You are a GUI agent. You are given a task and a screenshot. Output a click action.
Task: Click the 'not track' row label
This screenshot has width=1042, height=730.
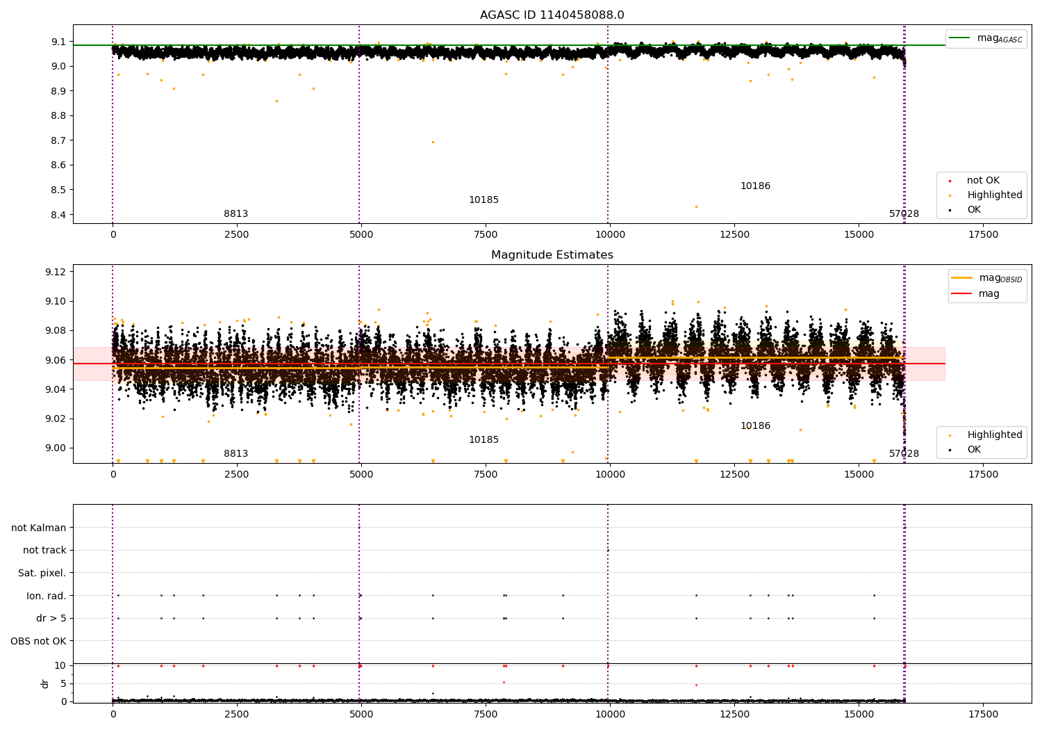(44, 550)
